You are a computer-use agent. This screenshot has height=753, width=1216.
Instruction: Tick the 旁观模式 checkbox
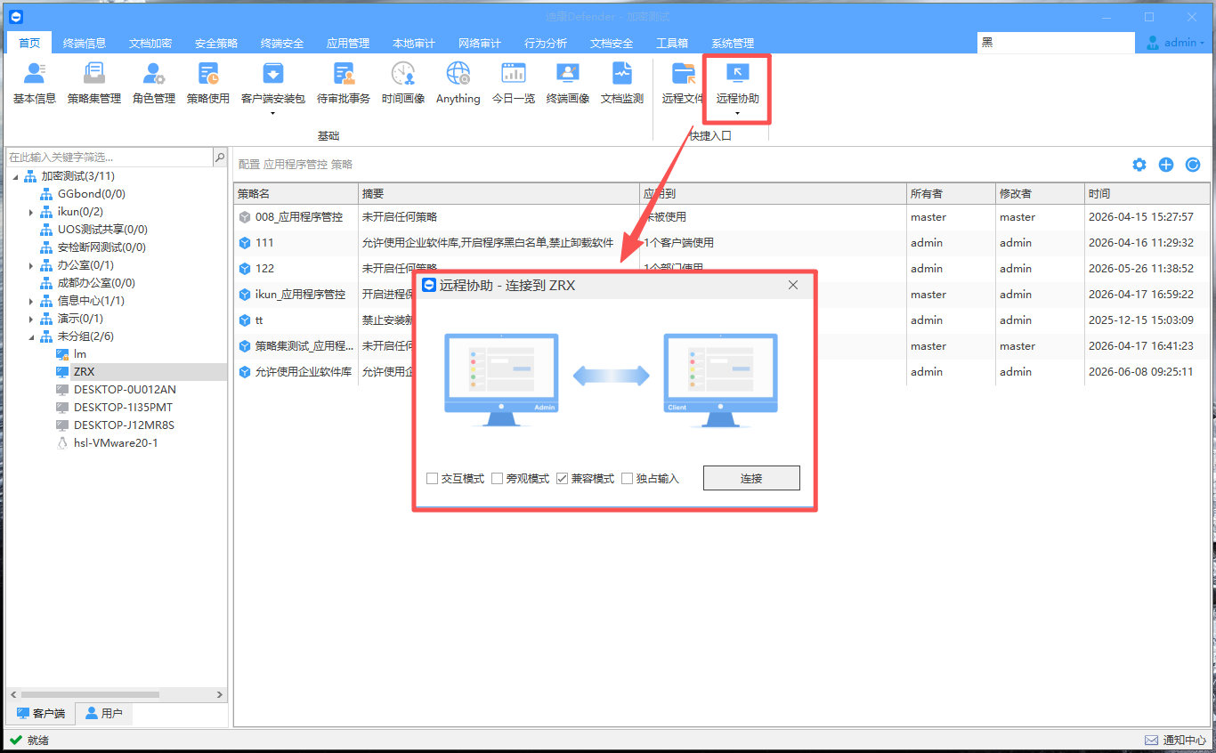click(x=498, y=478)
